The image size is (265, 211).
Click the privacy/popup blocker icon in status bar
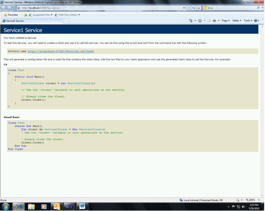pyautogui.click(x=238, y=200)
